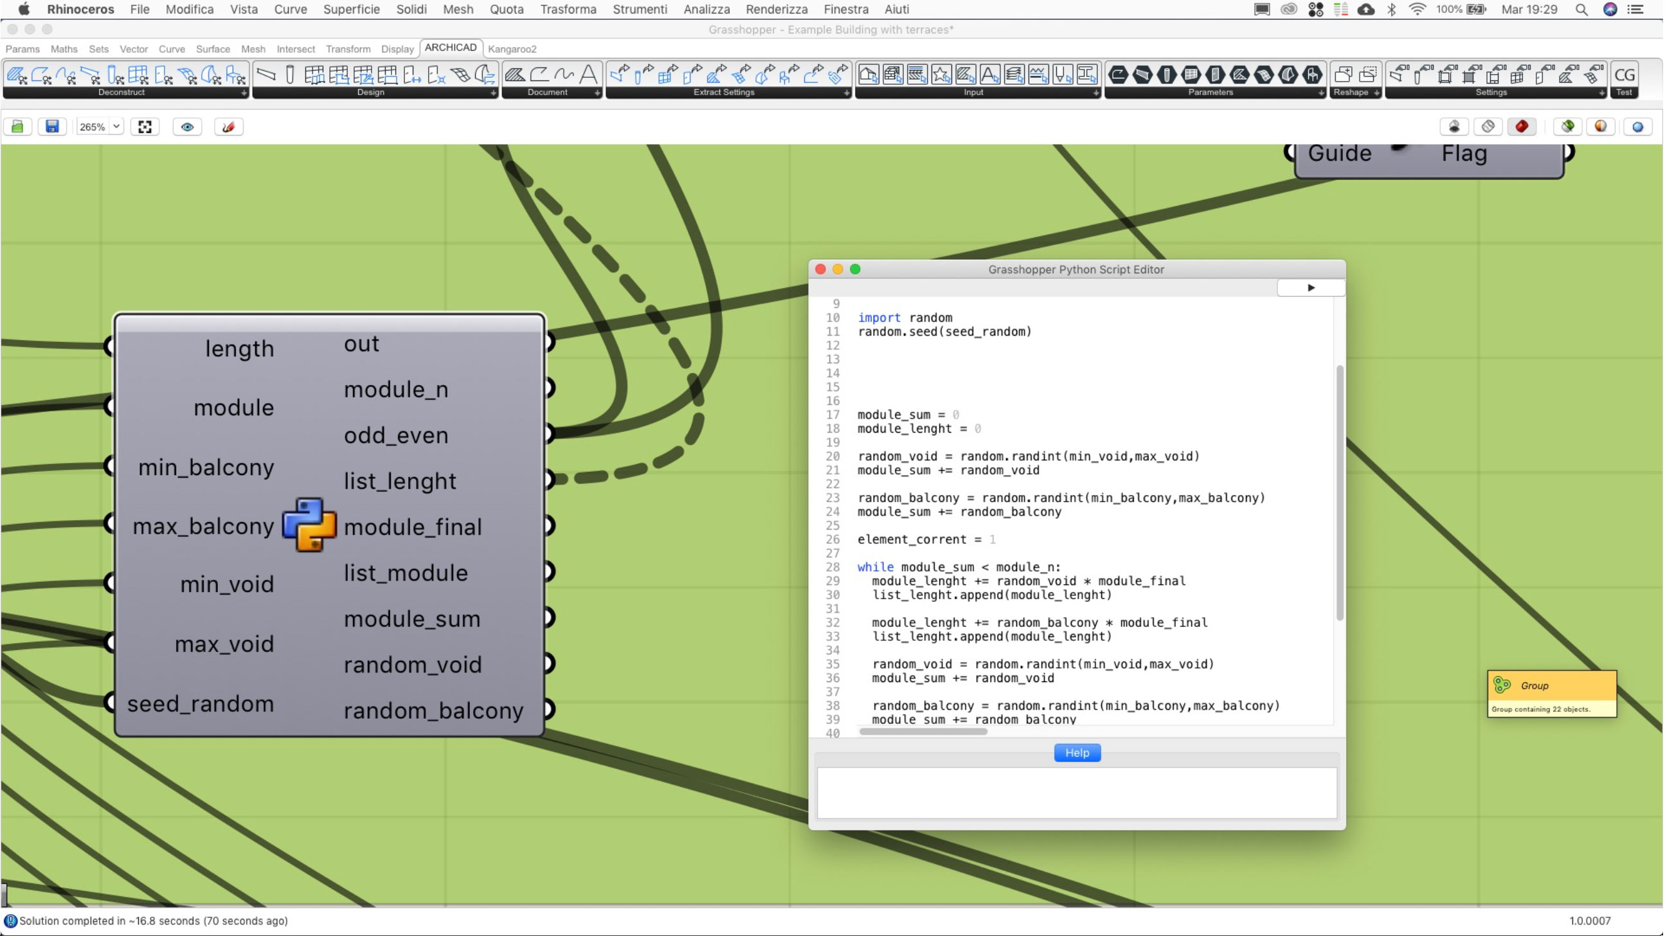Click the Python icon on script component
The height and width of the screenshot is (936, 1665).
(x=309, y=524)
